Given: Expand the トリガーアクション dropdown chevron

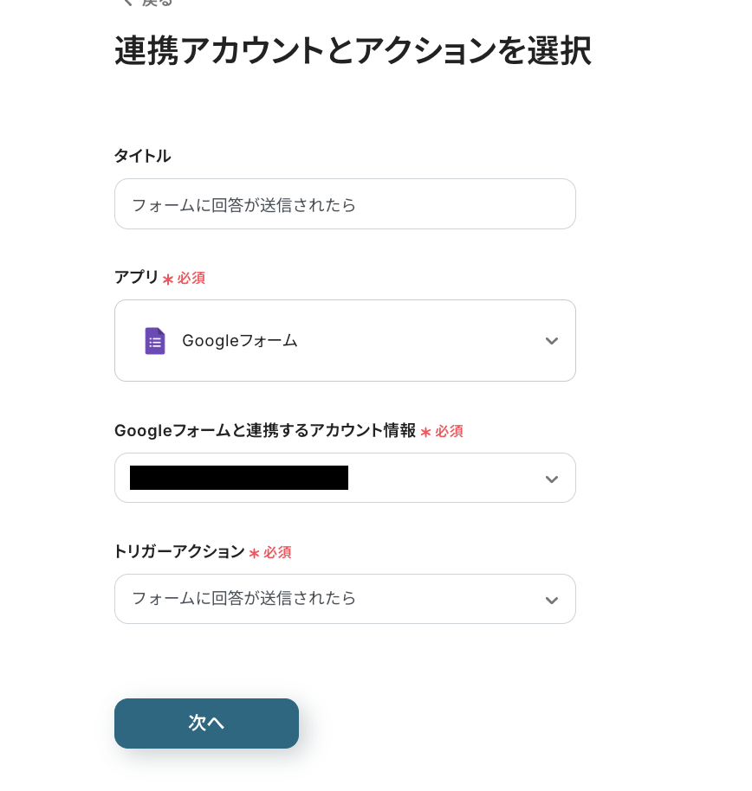Looking at the screenshot, I should (x=551, y=600).
